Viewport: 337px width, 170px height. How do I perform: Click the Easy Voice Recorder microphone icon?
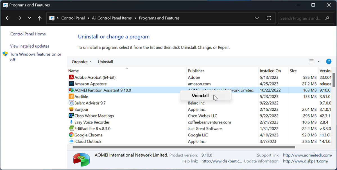(71, 122)
